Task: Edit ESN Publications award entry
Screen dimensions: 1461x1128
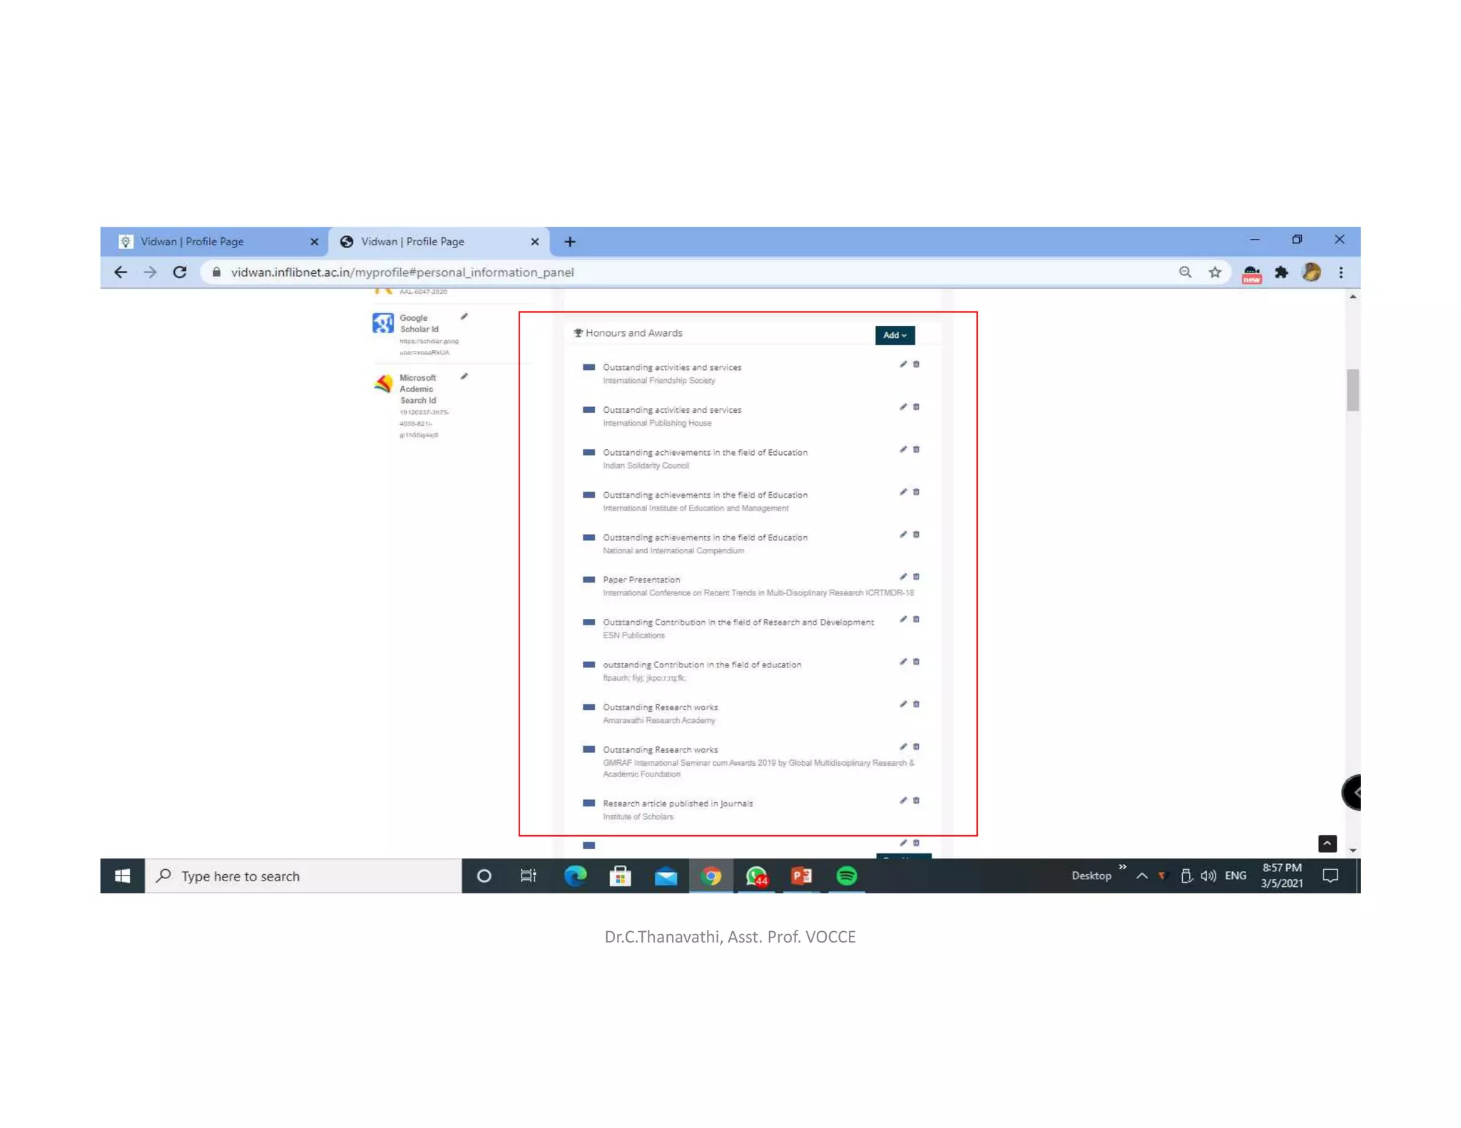Action: [903, 619]
